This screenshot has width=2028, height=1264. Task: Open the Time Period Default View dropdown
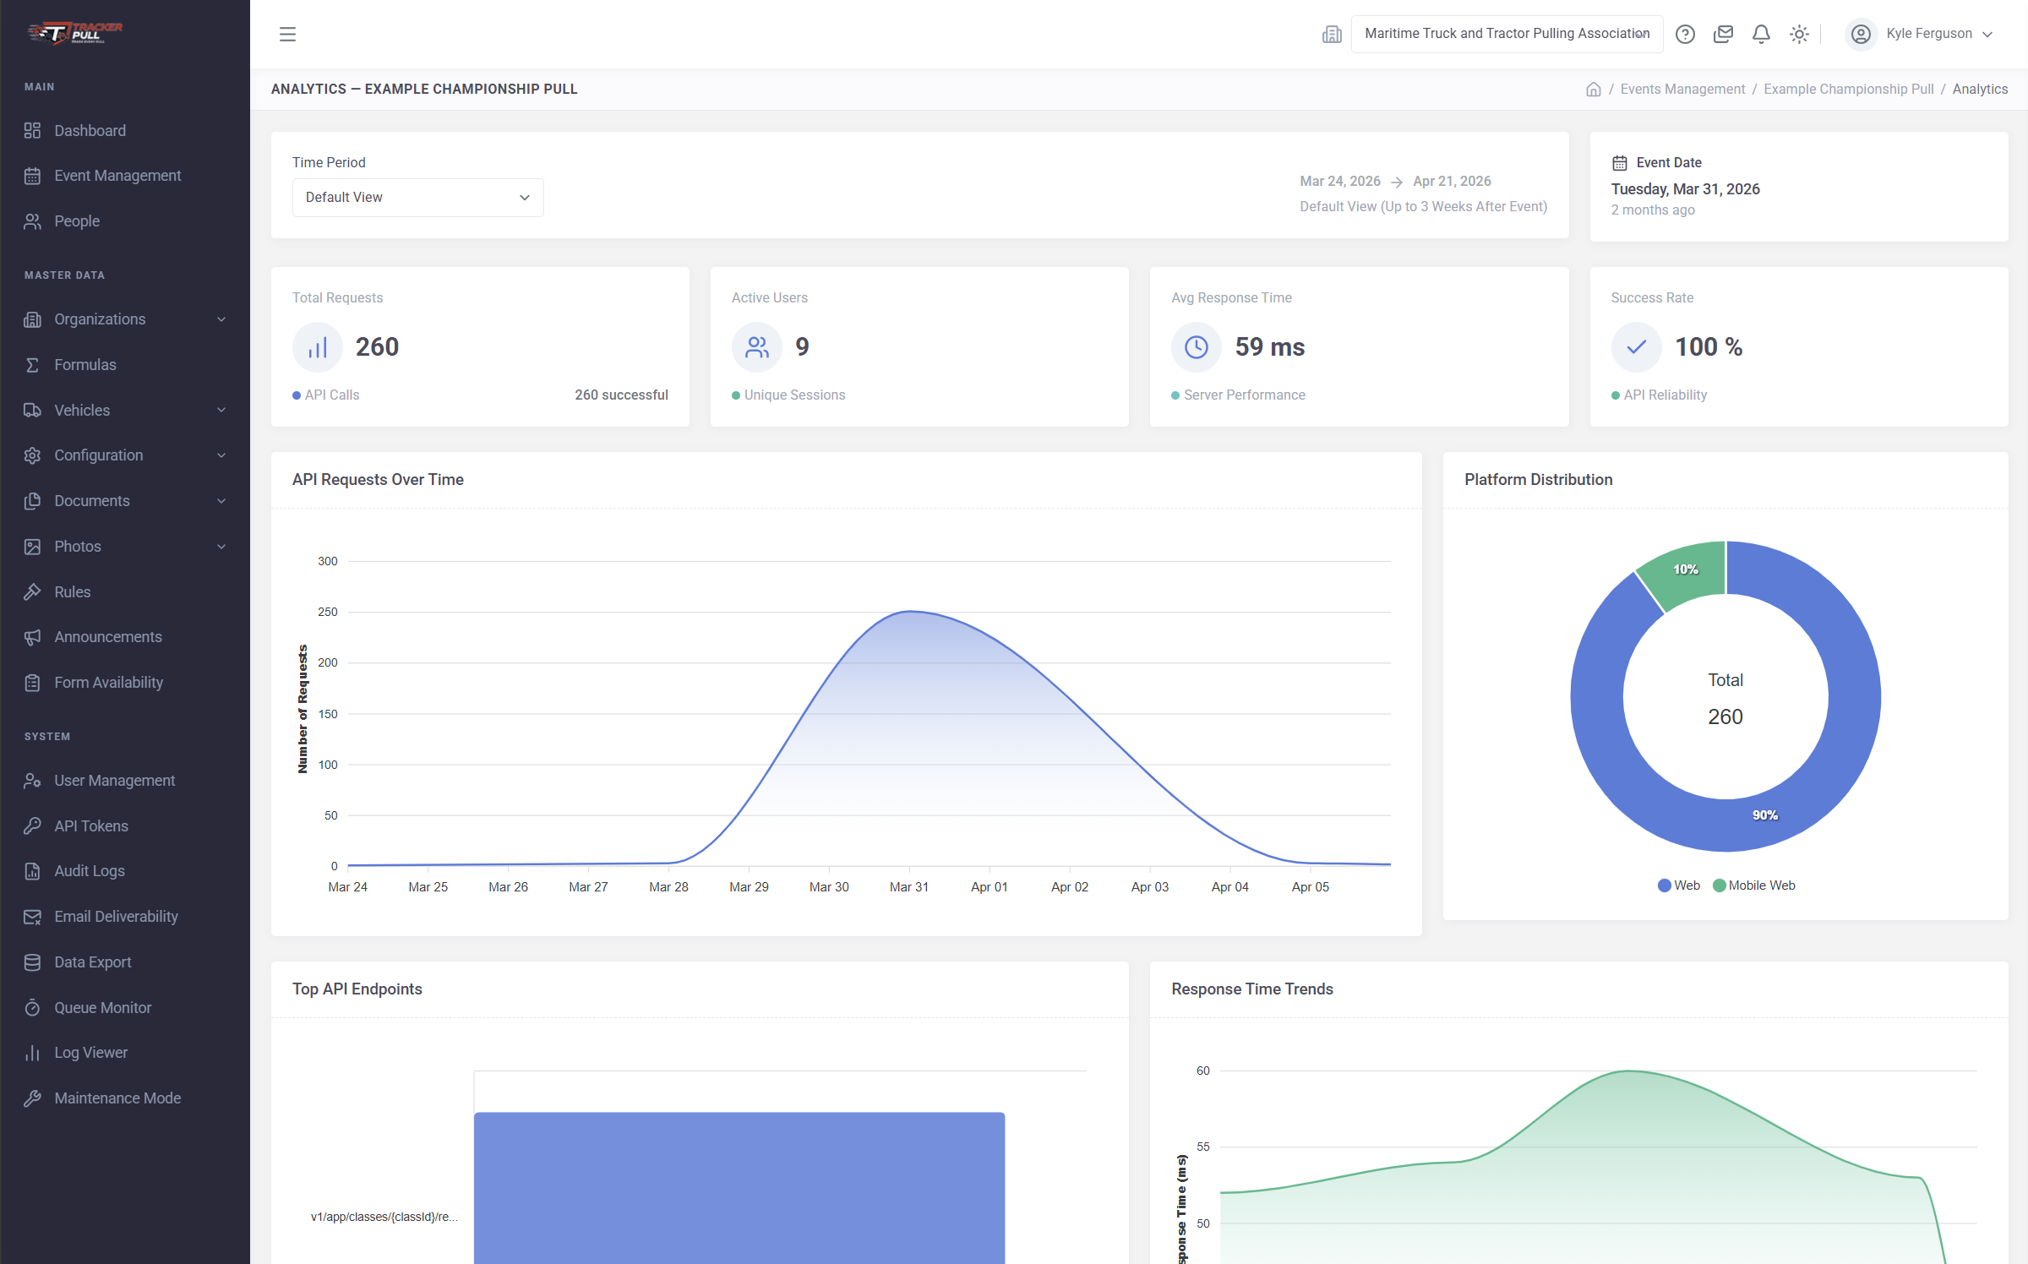pyautogui.click(x=417, y=198)
